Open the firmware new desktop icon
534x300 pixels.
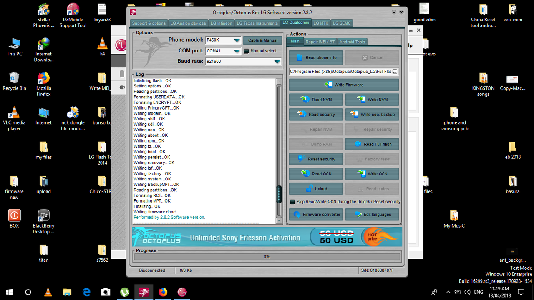(14, 187)
